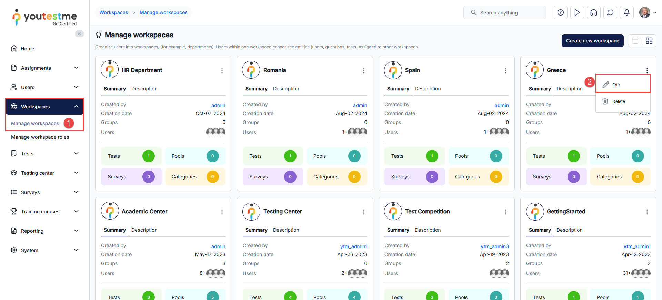Click the headphones support icon
Viewport: 662px width, 300px height.
594,13
